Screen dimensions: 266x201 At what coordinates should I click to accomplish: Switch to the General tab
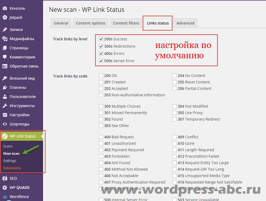61,23
